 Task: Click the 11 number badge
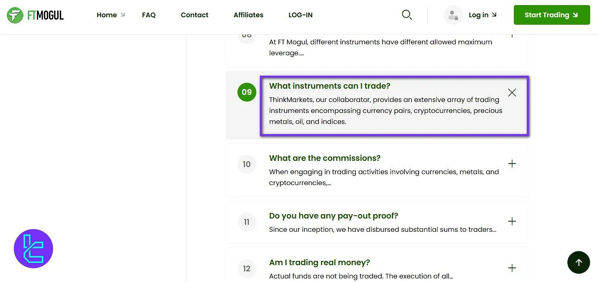tap(247, 222)
